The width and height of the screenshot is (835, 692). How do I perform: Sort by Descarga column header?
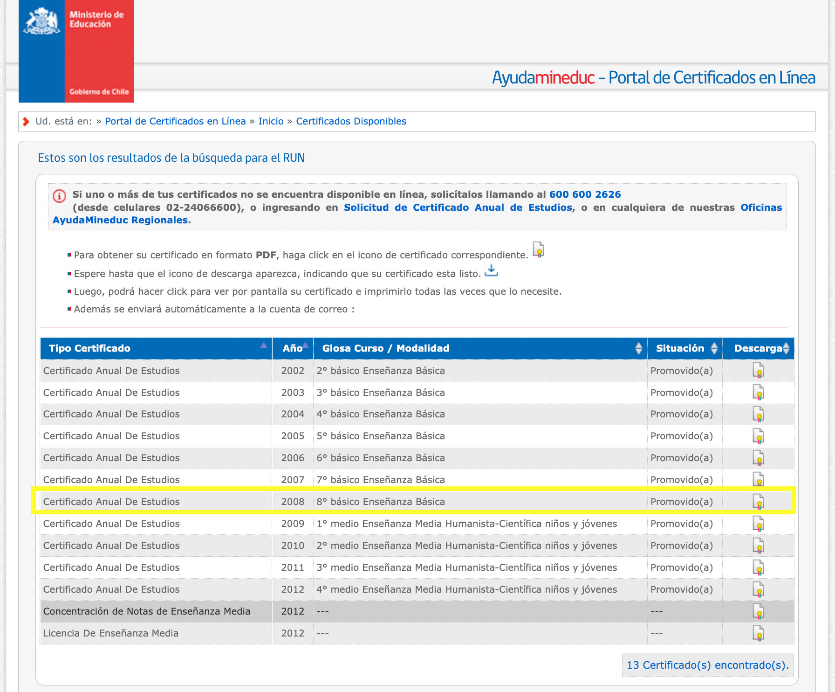pos(759,348)
